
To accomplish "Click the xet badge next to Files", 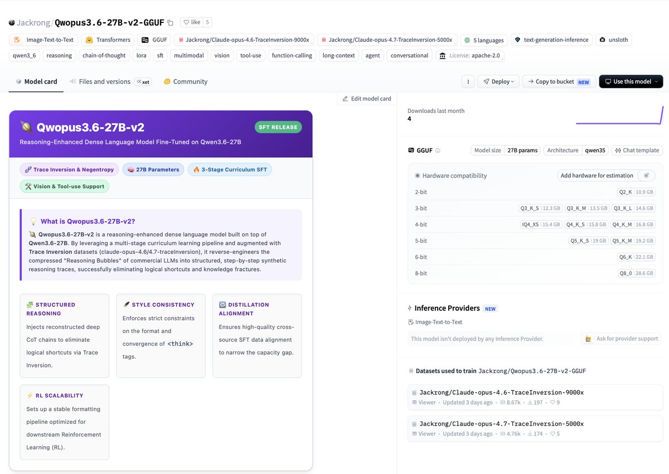I will (143, 81).
